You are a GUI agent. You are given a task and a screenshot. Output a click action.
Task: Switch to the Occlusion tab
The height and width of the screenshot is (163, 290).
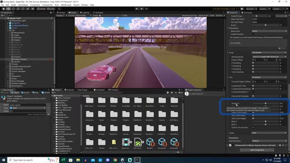click(246, 13)
